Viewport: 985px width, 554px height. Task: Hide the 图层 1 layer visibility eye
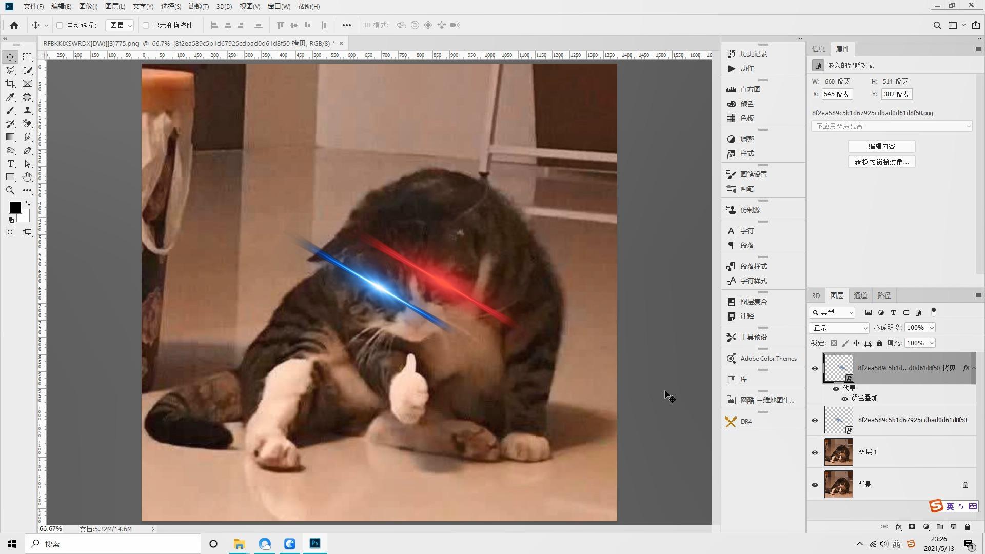(x=815, y=452)
